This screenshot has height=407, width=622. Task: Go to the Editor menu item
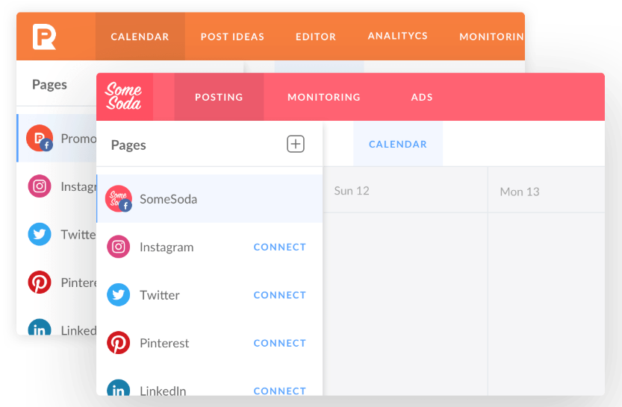click(x=316, y=37)
